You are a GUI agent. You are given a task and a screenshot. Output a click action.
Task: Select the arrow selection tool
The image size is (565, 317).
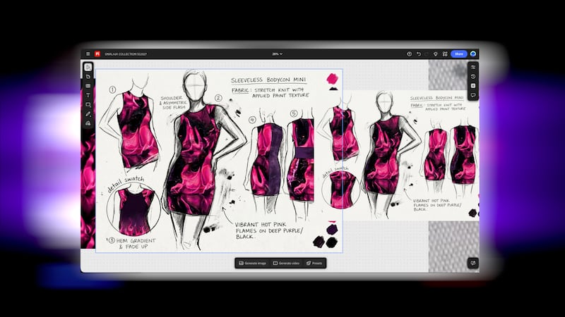point(88,67)
